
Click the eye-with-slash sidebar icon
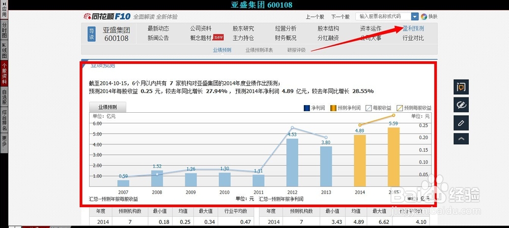461,105
